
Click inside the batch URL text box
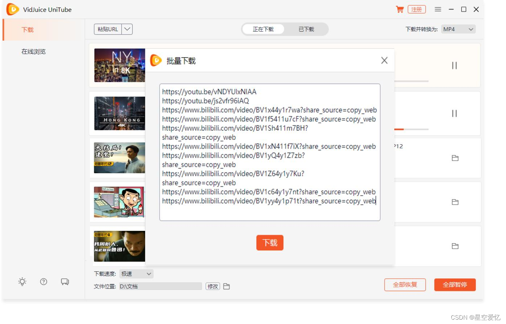[x=270, y=152]
